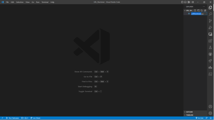Click the Go to File hint text

pos(88,77)
